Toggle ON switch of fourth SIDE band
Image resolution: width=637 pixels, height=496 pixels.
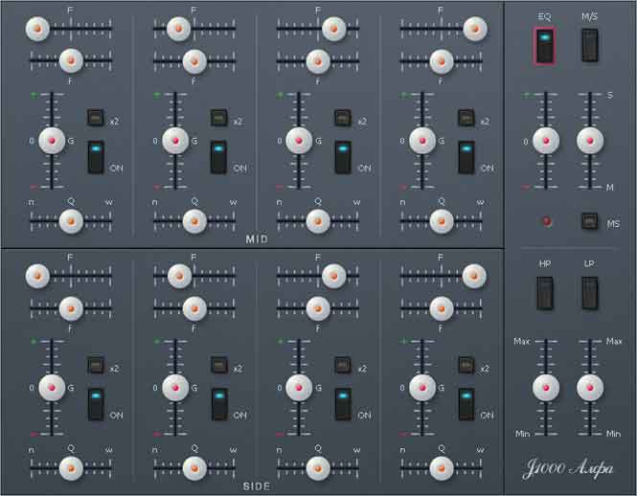tap(466, 405)
